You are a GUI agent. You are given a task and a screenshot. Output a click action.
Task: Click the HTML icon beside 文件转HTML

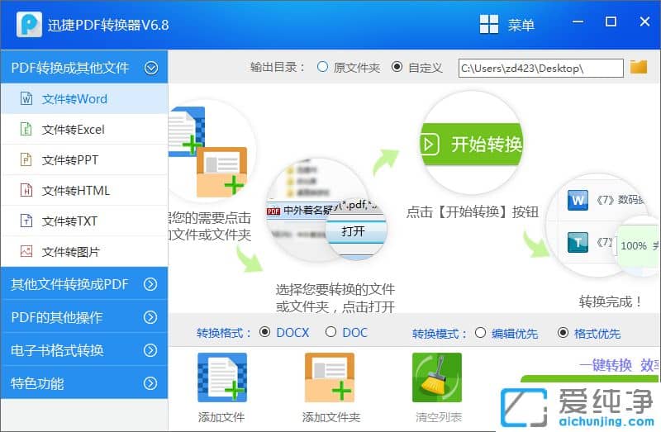pos(26,191)
